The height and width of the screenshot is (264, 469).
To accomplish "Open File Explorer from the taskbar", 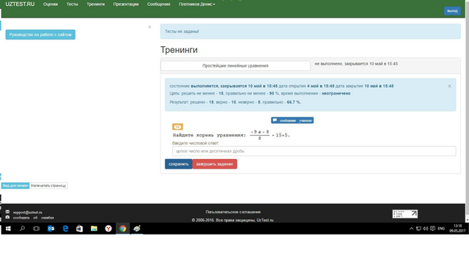I will tap(94, 229).
